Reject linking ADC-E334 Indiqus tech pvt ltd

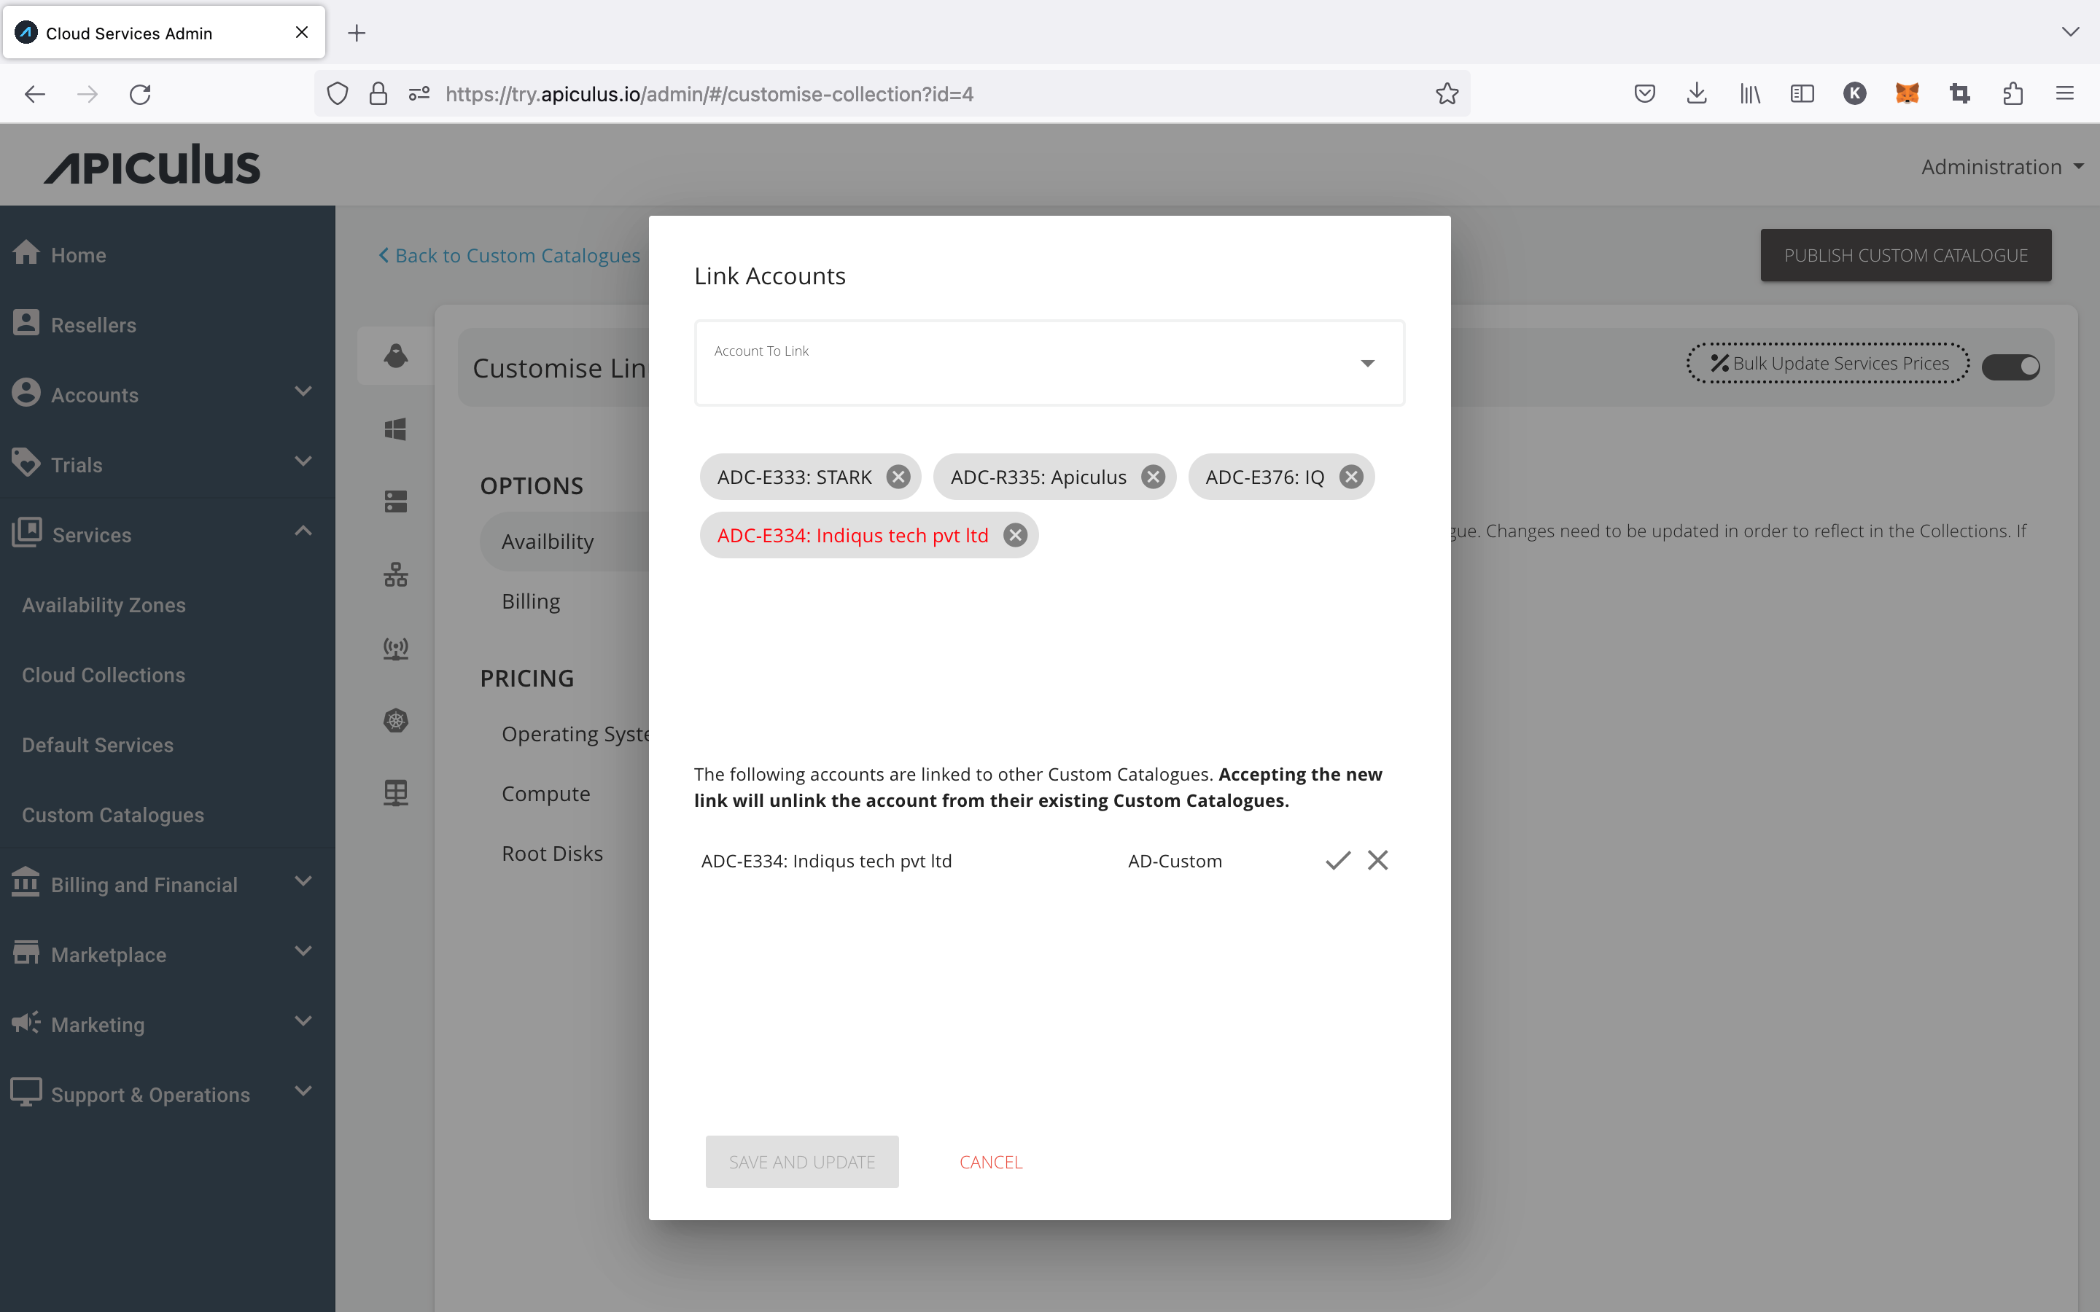[x=1377, y=860]
